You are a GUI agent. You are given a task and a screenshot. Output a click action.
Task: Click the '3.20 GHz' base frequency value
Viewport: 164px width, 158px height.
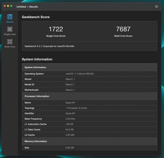tap(70, 119)
